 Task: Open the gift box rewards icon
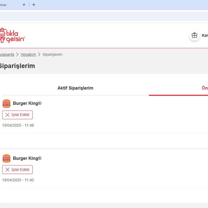194,35
